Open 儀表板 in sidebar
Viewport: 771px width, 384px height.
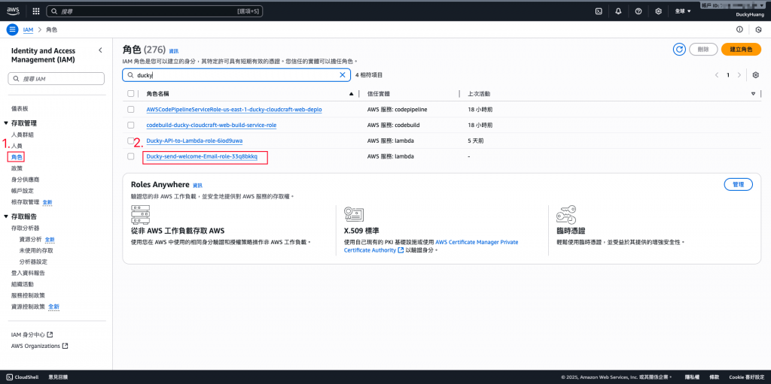click(19, 108)
